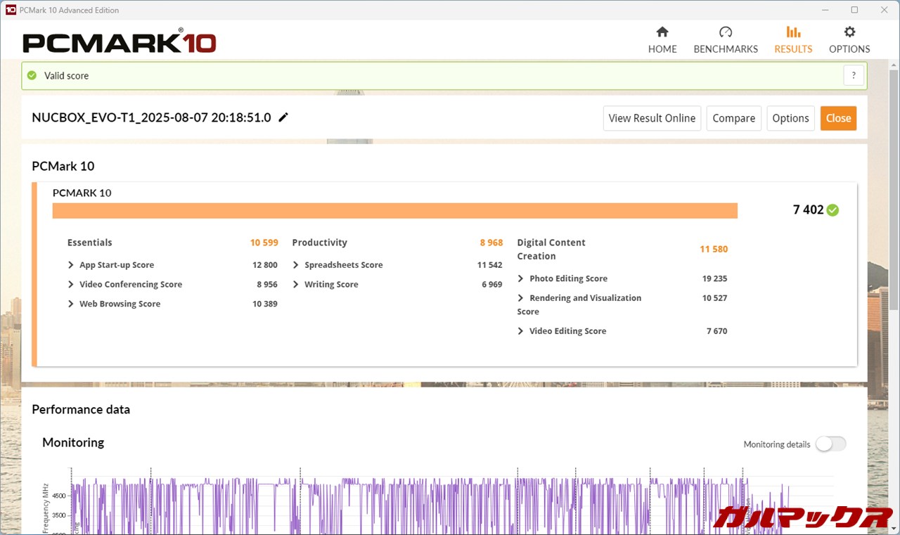This screenshot has width=900, height=535.
Task: Enable the Monitoring details toggle
Action: click(x=830, y=444)
